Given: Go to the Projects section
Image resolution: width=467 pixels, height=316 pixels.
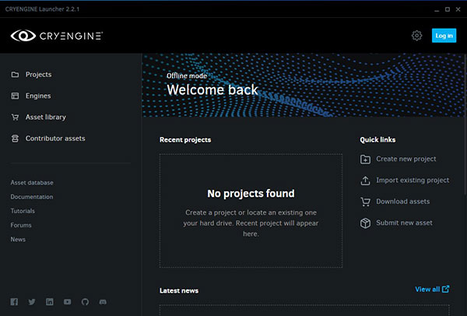Looking at the screenshot, I should point(38,75).
